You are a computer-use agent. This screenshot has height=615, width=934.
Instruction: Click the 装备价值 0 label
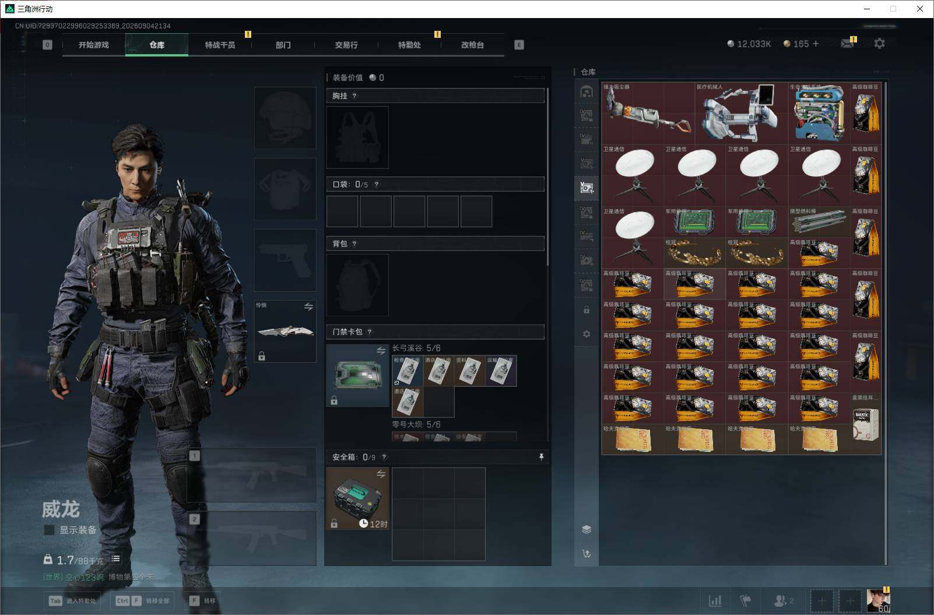pos(358,77)
